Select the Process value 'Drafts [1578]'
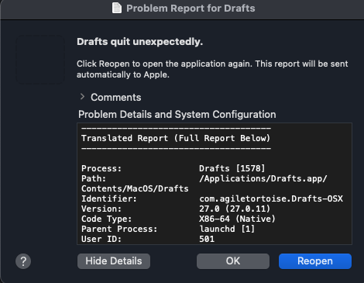The image size is (364, 283). point(232,168)
